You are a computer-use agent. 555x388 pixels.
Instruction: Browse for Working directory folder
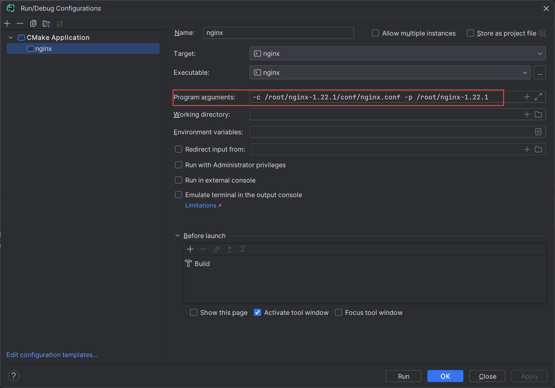tap(538, 114)
